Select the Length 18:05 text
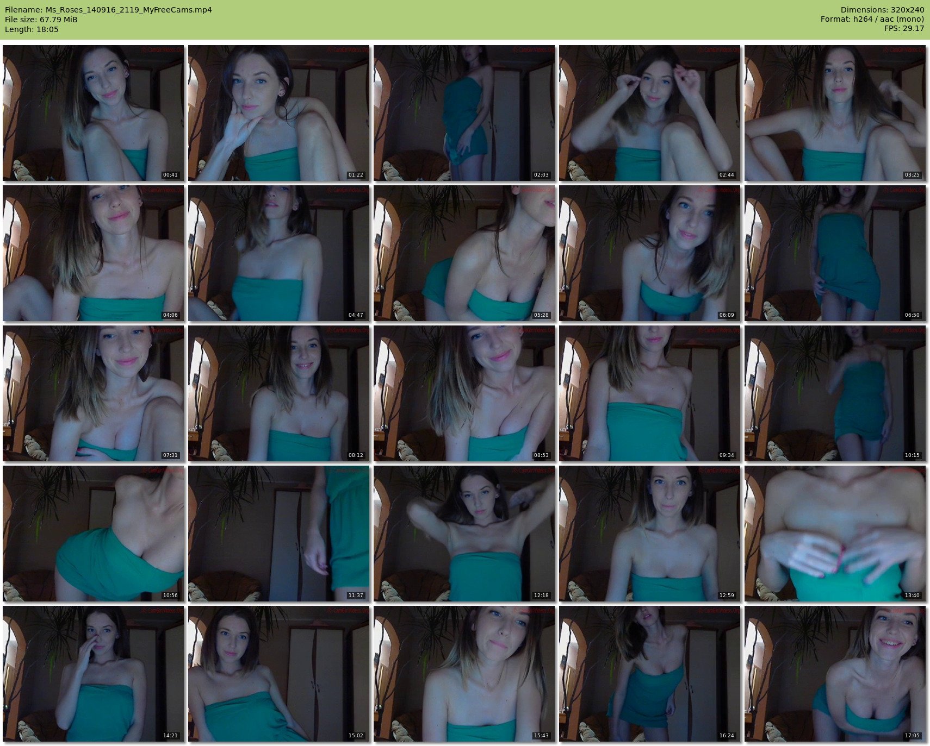Image resolution: width=930 pixels, height=746 pixels. click(32, 29)
